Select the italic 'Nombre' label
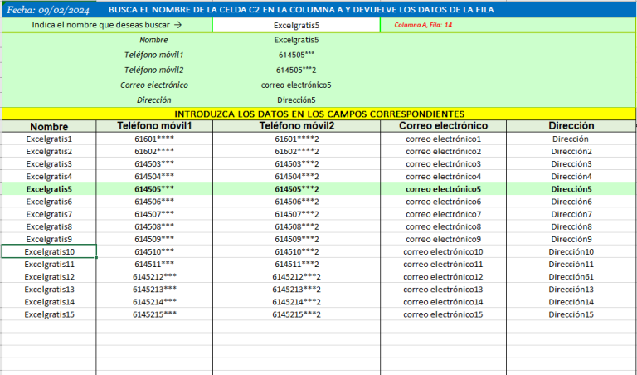Screen dimensions: 637x375 [153, 40]
